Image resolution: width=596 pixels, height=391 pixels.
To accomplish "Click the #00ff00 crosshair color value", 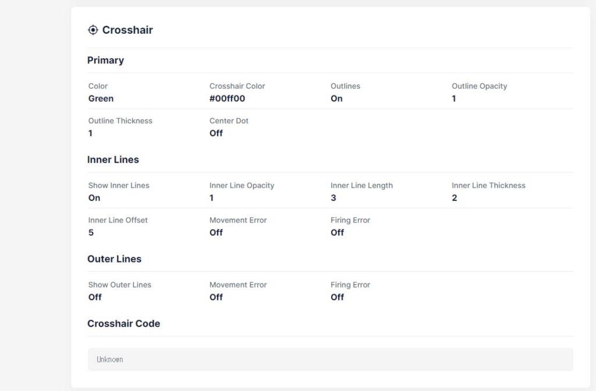I will click(227, 99).
